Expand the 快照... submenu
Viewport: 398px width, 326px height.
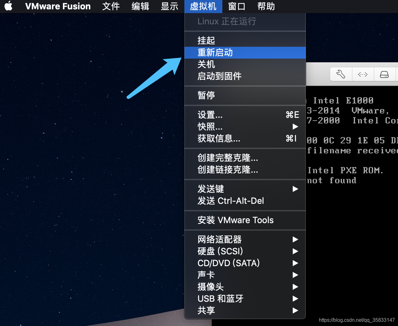click(245, 127)
